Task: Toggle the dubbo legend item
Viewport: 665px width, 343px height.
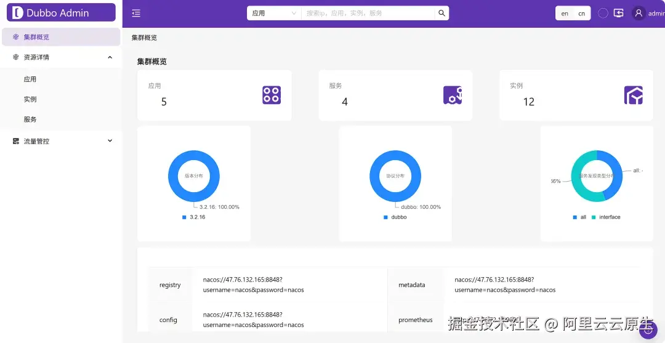Action: (395, 217)
